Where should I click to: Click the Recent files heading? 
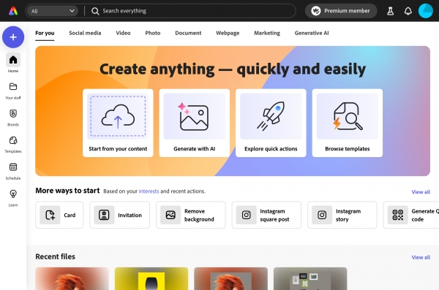[55, 256]
